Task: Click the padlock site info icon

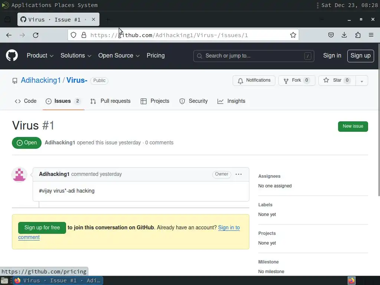Action: point(84,35)
